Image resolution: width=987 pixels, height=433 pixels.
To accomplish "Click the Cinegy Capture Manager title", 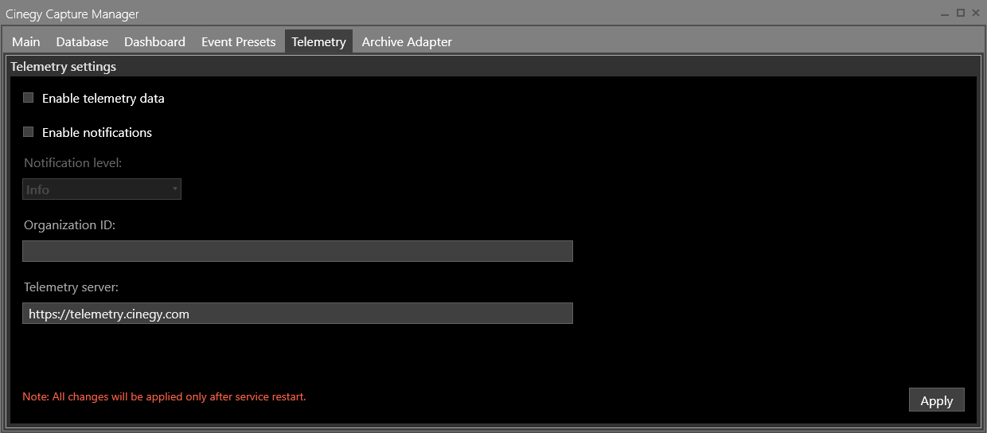I will pyautogui.click(x=72, y=14).
